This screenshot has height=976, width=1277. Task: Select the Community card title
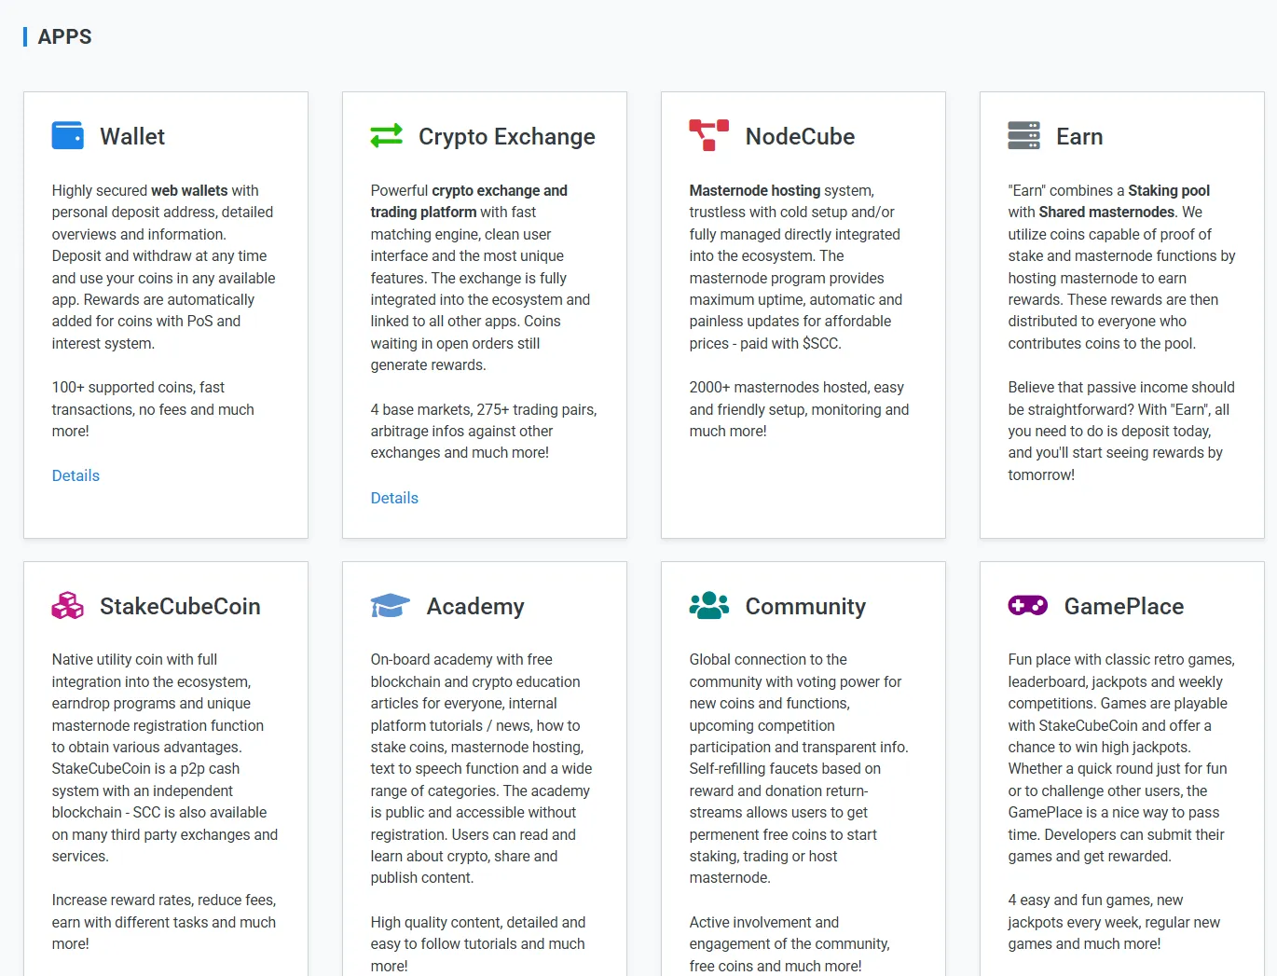805,606
